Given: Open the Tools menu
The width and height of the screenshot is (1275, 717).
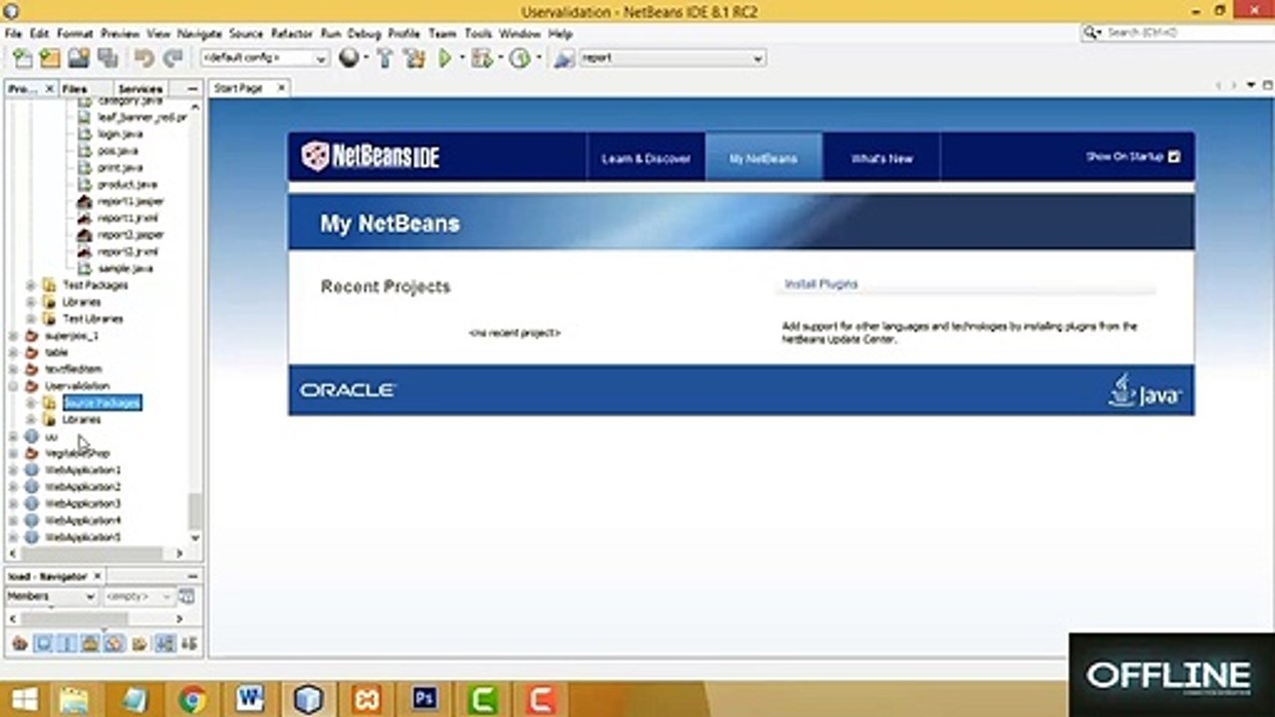Looking at the screenshot, I should [x=478, y=33].
